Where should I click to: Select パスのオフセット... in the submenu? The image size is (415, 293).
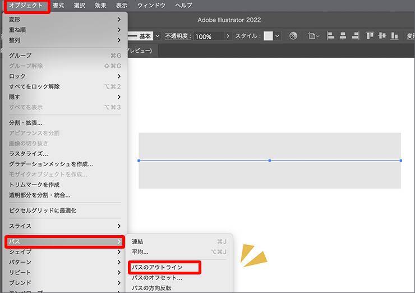[x=157, y=277]
